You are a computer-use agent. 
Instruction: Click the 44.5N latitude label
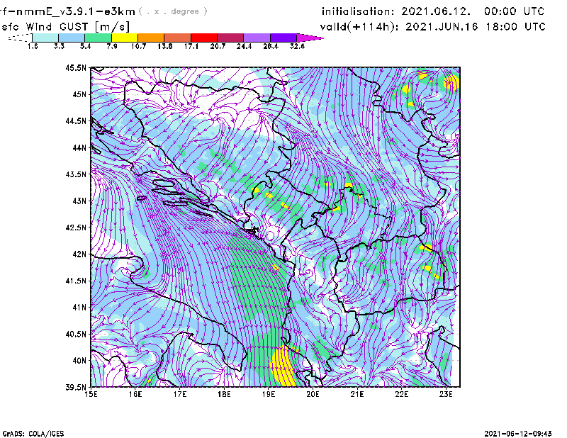(x=77, y=120)
